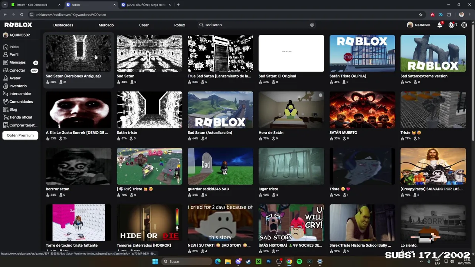475x267 pixels.
Task: Open guardar sadkid246 SAD thumbnail
Action: coord(220,166)
